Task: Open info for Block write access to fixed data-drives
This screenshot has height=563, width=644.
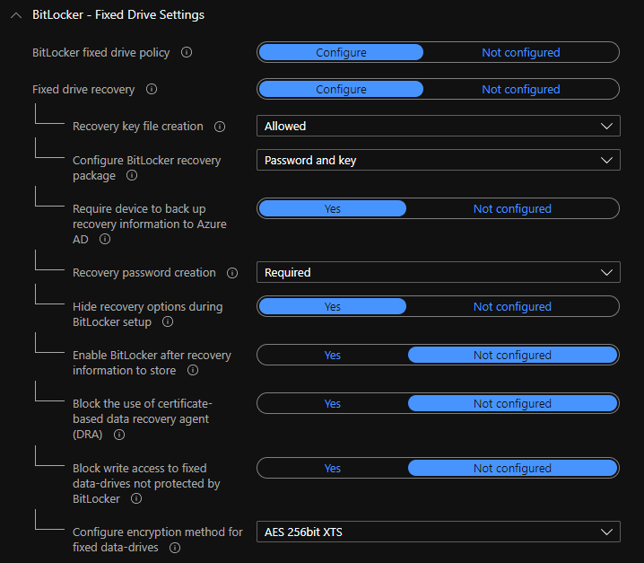Action: [136, 498]
